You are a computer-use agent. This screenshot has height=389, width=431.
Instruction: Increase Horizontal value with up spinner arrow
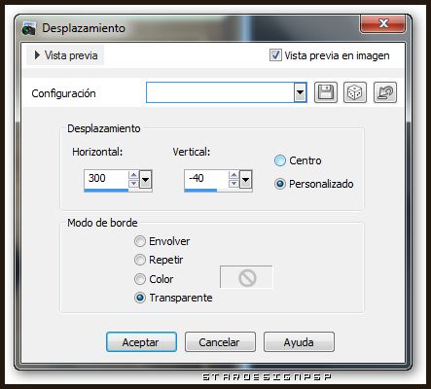pos(133,175)
